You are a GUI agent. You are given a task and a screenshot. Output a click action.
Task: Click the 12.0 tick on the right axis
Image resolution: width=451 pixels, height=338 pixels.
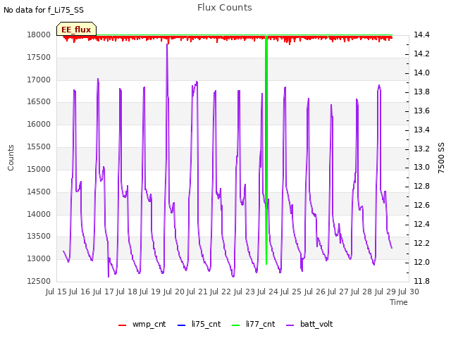pyautogui.click(x=421, y=262)
